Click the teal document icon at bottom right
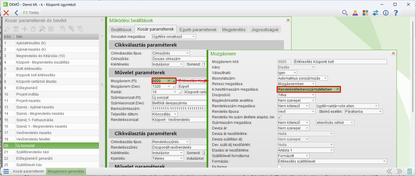Viewport: 416px width, 176px height. [x=410, y=171]
